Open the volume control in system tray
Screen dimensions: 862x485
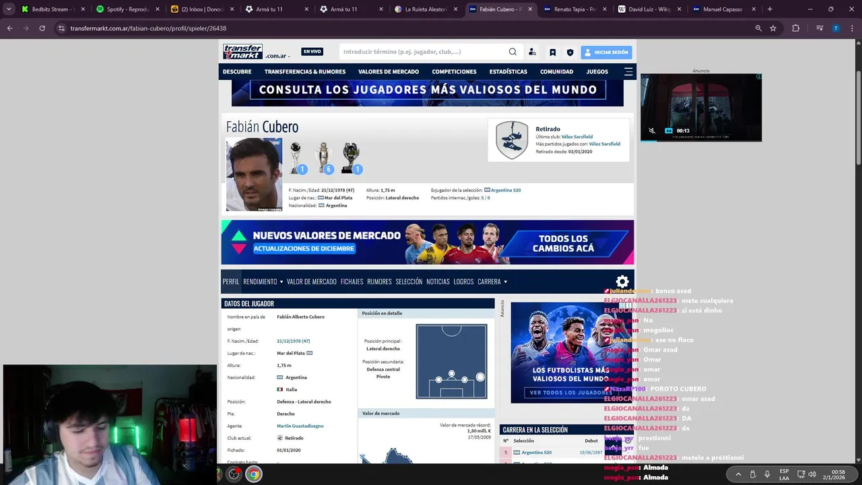(x=812, y=474)
